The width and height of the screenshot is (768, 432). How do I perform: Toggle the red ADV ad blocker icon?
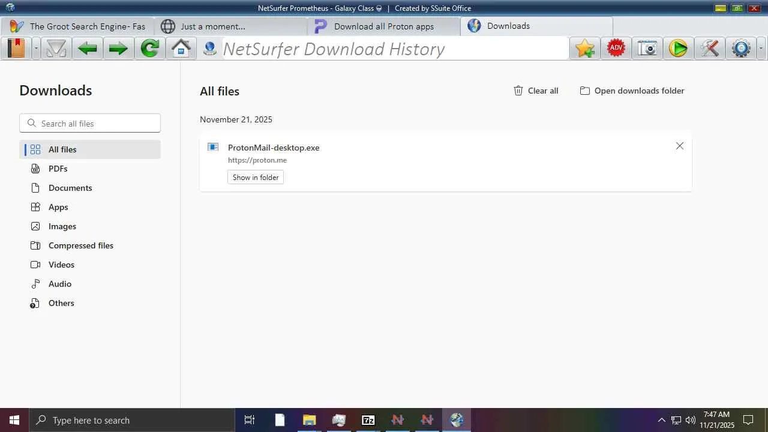(616, 48)
